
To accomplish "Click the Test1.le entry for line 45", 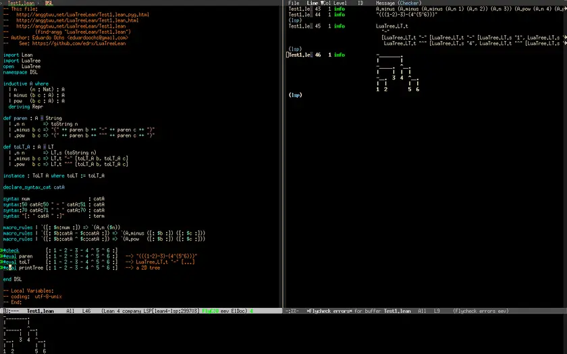I will 299,26.
